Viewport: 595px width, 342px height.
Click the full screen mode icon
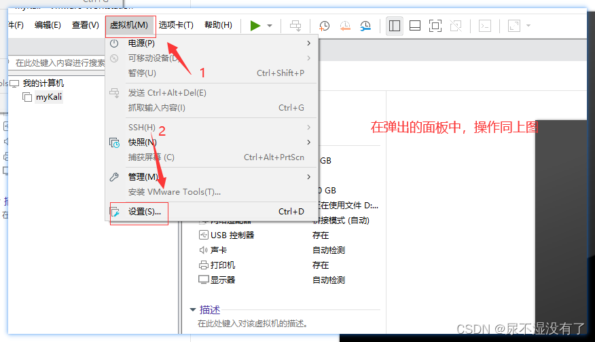click(435, 26)
